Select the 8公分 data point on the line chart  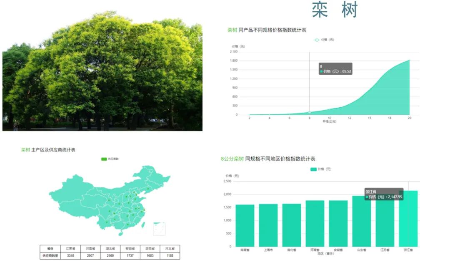(310, 112)
